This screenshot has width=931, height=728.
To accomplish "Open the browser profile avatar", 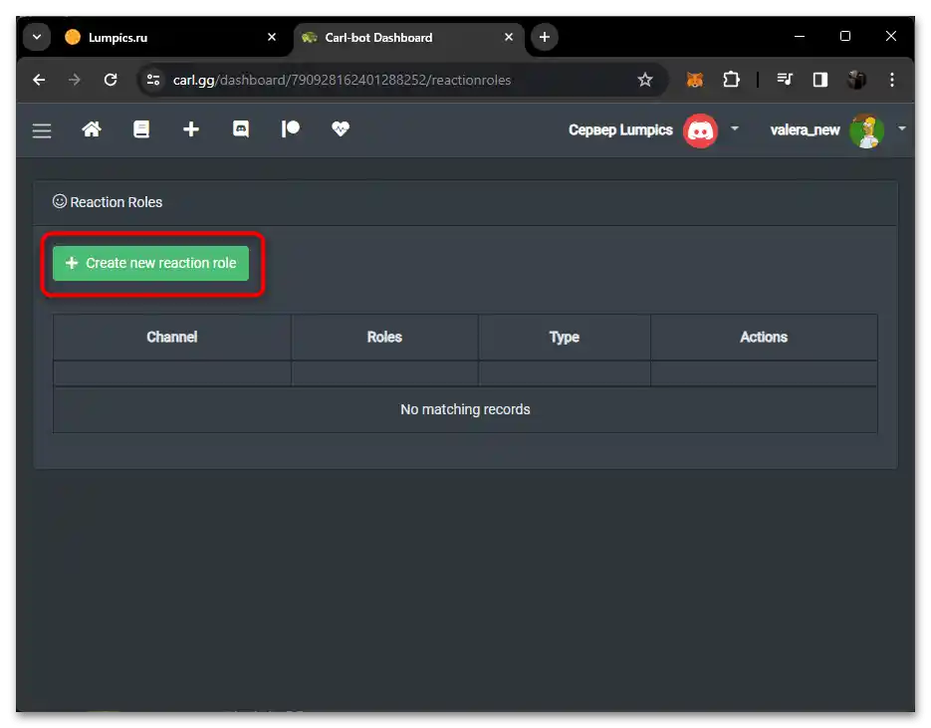I will [x=856, y=80].
